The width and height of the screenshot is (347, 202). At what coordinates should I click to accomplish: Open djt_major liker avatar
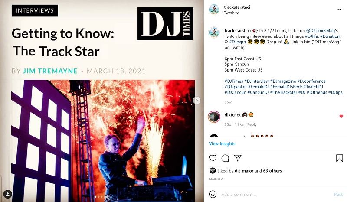(x=213, y=171)
